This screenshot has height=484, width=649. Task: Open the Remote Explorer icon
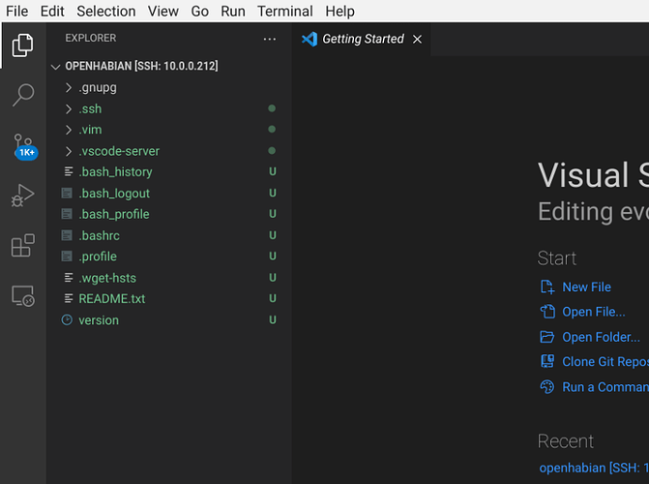point(23,296)
